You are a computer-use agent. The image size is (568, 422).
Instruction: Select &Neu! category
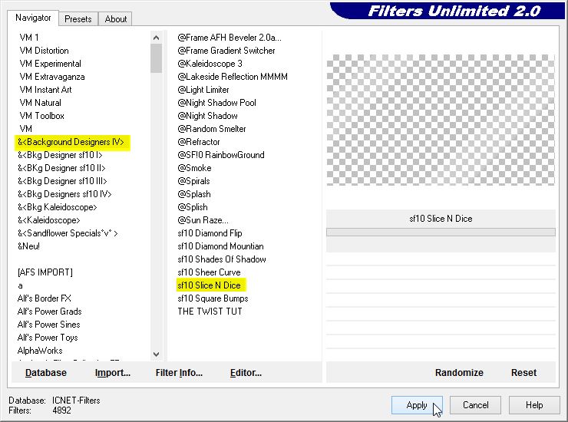pos(28,246)
